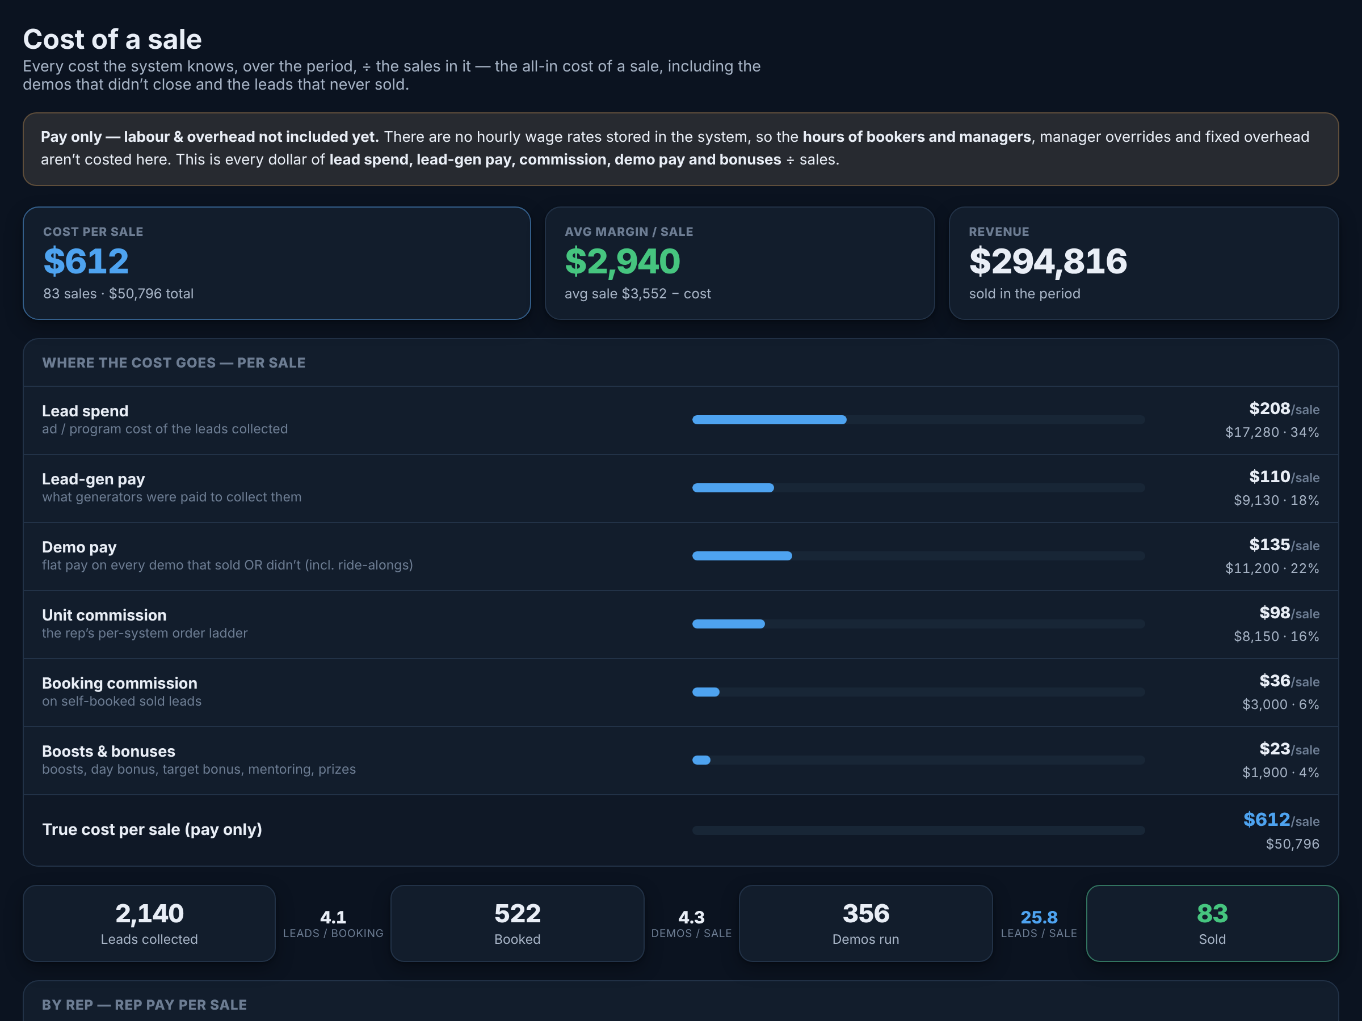
Task: Click the Lead spend progress bar
Action: point(918,420)
